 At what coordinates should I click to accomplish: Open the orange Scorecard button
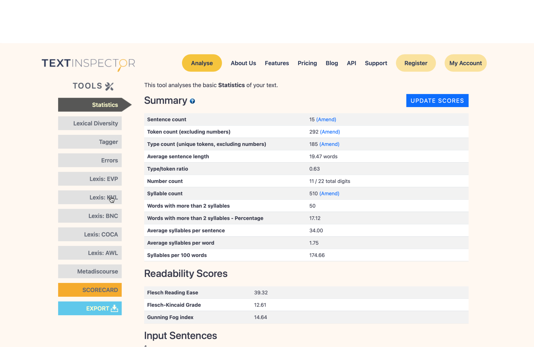(x=90, y=290)
